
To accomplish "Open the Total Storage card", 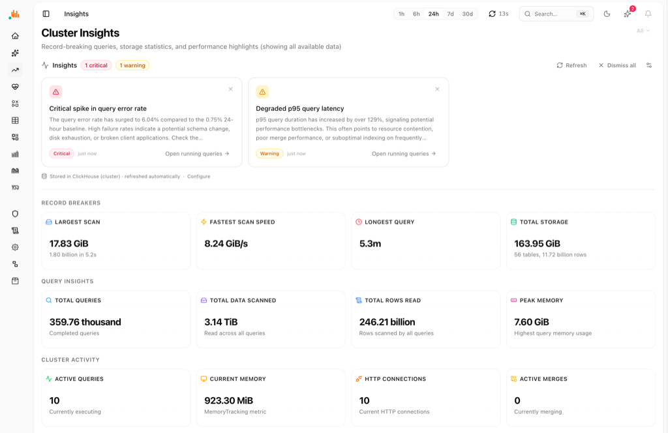I will click(581, 241).
